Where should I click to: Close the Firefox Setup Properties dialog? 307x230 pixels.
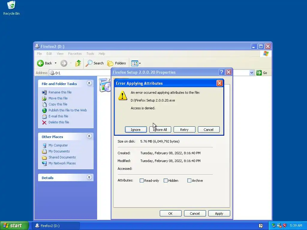click(x=228, y=72)
